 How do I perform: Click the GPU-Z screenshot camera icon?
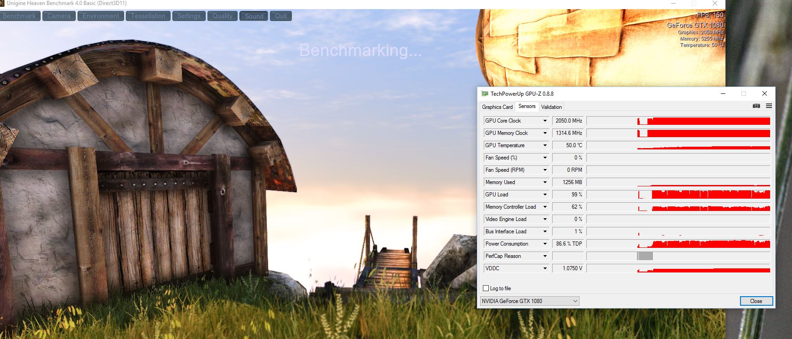[x=756, y=106]
